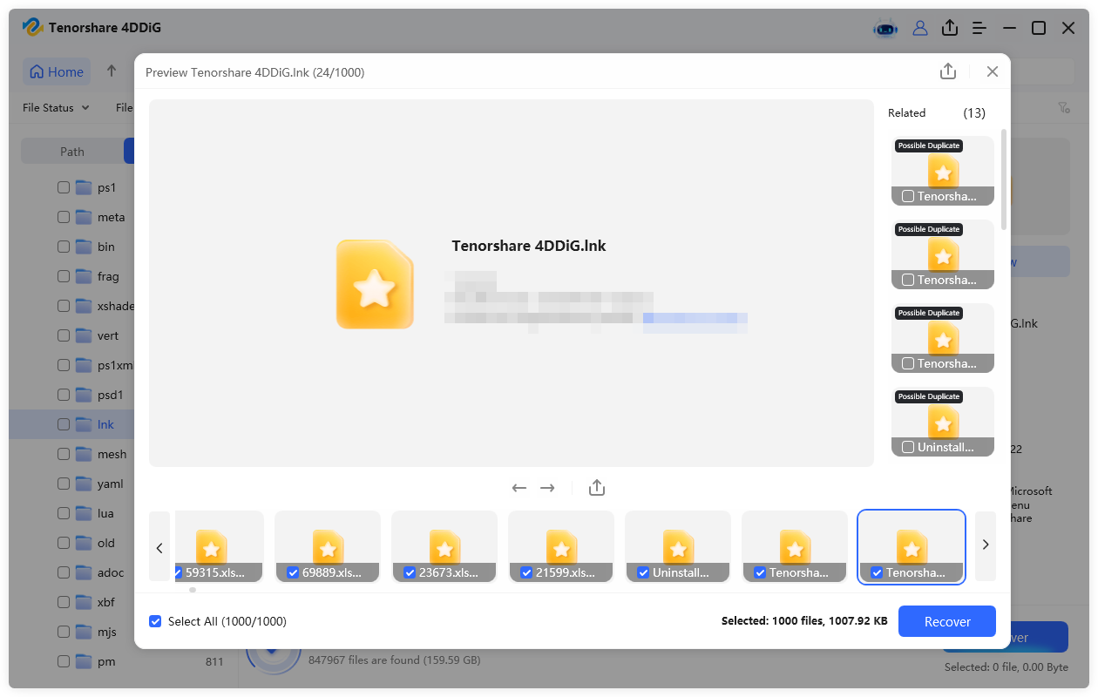The image size is (1098, 697).
Task: Uncheck the 21599.xls thumbnail checkbox
Action: pyautogui.click(x=526, y=572)
